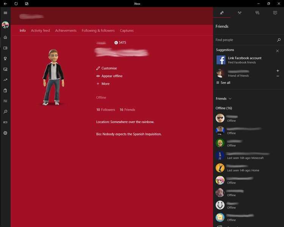The width and height of the screenshot is (284, 227).
Task: Remove the suggested friend with minus icon
Action: (278, 76)
